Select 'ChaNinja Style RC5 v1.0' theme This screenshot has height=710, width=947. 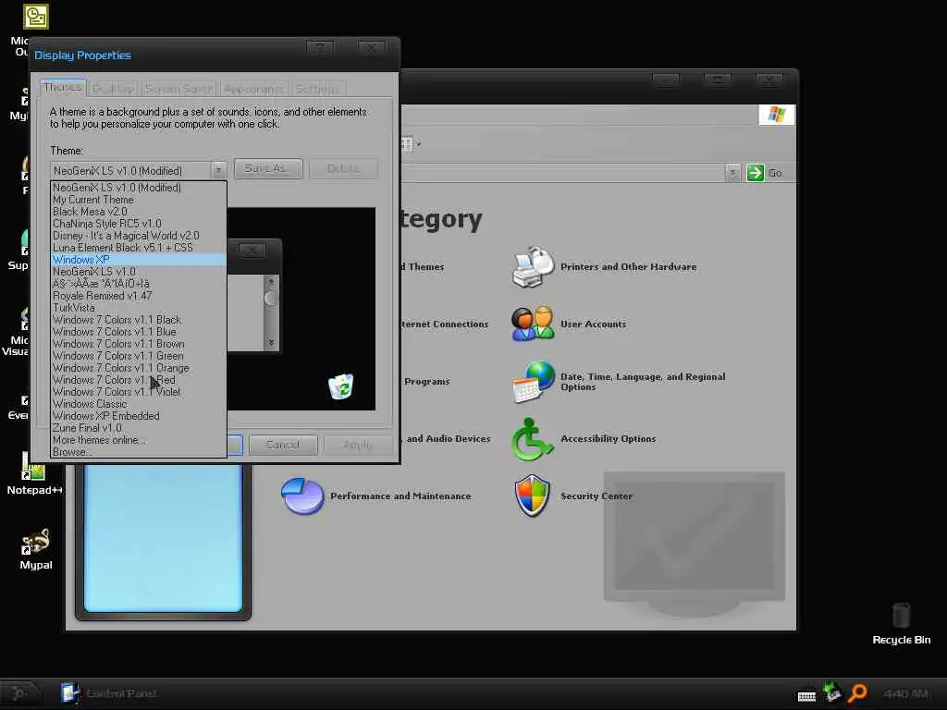point(139,224)
